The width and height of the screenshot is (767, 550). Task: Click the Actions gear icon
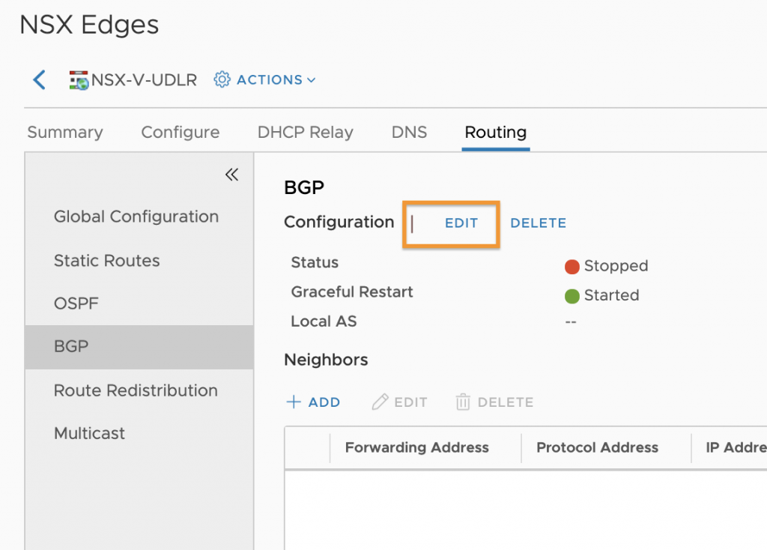click(222, 79)
